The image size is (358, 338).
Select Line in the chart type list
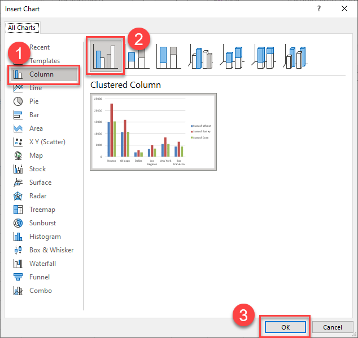coord(35,88)
